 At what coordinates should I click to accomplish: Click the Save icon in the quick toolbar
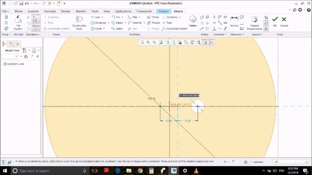pyautogui.click(x=21, y=3)
